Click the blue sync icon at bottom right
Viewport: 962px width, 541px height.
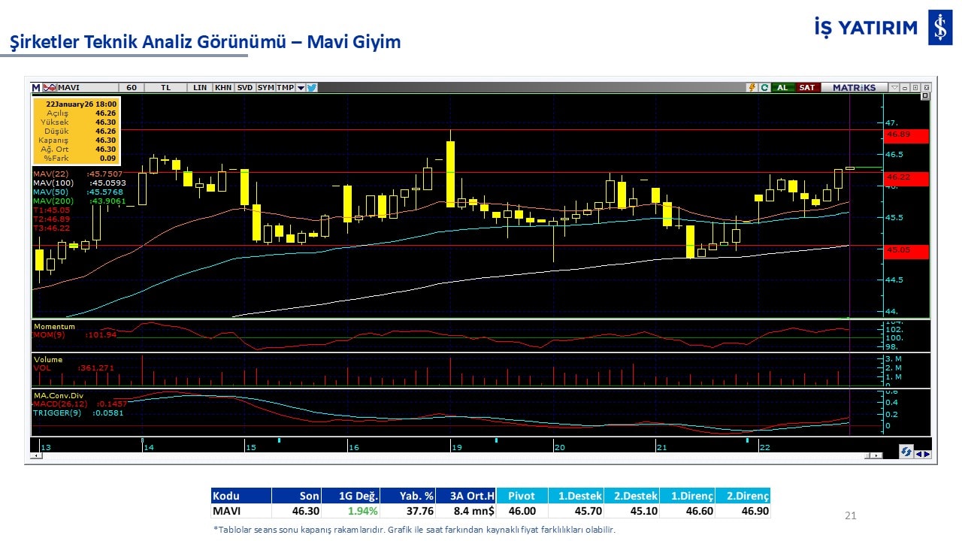[x=906, y=452]
